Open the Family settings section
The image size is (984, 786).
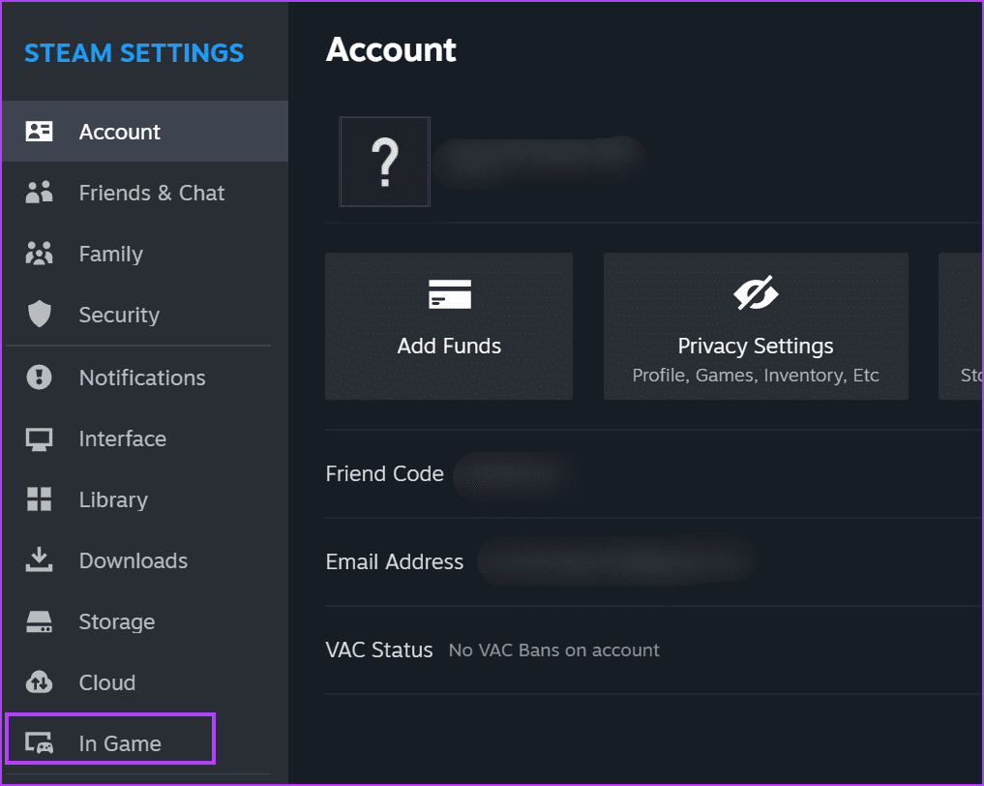click(145, 254)
